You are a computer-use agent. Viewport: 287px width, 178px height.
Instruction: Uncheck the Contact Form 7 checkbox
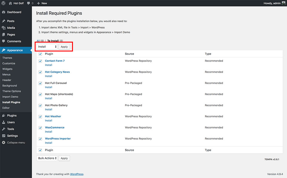pyautogui.click(x=40, y=61)
